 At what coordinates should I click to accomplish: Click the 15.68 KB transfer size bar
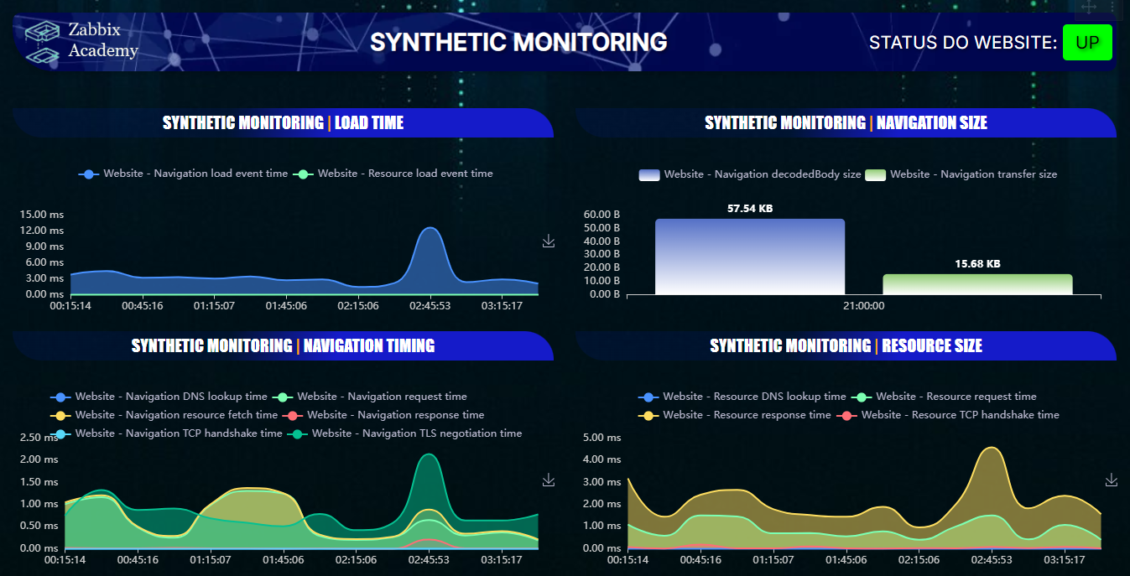coord(977,284)
